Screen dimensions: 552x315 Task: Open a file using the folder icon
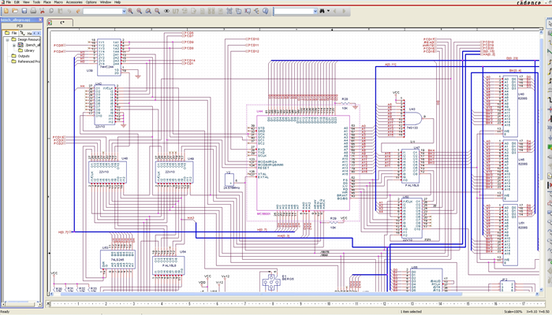15,11
